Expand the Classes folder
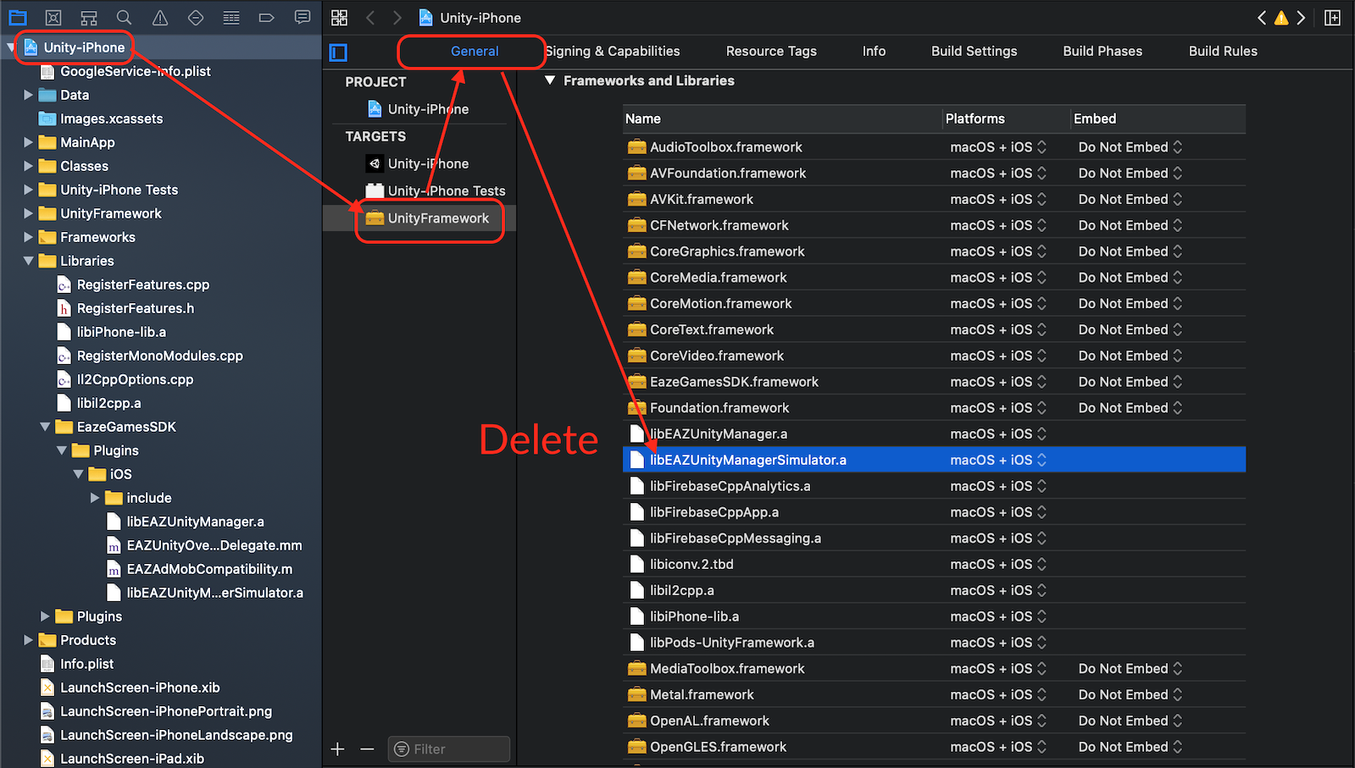1355x768 pixels. [x=28, y=166]
